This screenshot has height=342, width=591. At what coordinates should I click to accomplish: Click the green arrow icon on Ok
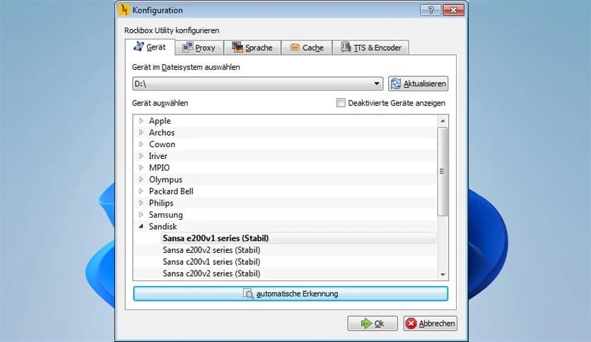point(366,323)
